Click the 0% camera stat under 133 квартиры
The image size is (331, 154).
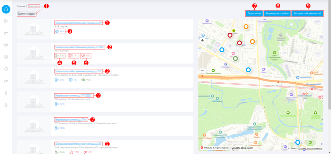84,56
